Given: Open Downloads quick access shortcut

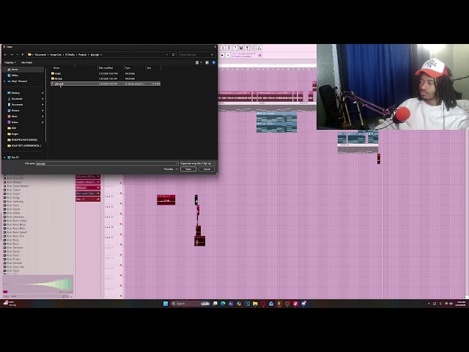Looking at the screenshot, I should [17, 99].
